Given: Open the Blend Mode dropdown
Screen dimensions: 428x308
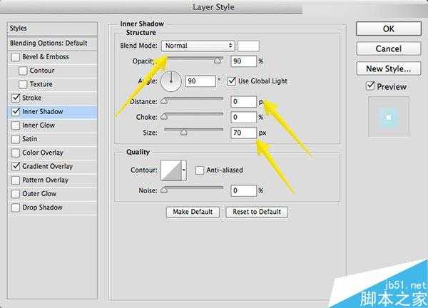Looking at the screenshot, I should (x=198, y=46).
